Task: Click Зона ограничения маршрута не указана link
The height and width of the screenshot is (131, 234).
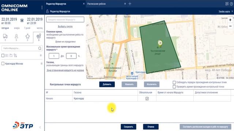Action: pyautogui.click(x=65, y=70)
